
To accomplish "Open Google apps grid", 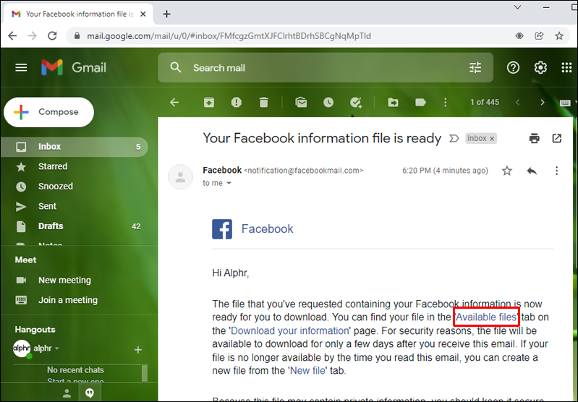I will [566, 67].
